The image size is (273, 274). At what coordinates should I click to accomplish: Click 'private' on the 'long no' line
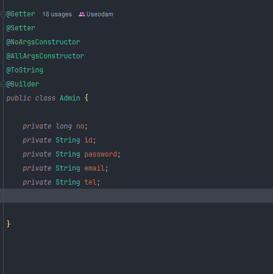37,126
